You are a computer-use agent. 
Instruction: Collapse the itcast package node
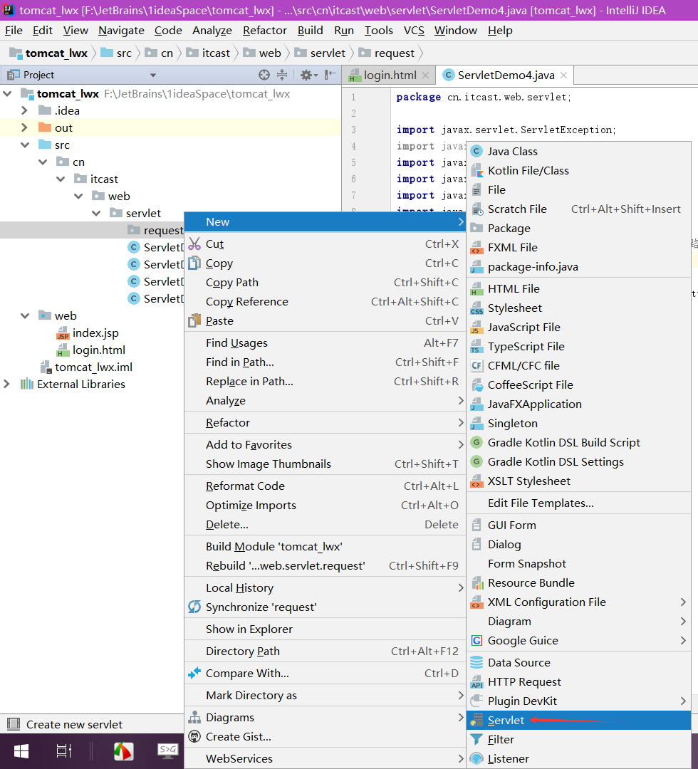coord(61,179)
